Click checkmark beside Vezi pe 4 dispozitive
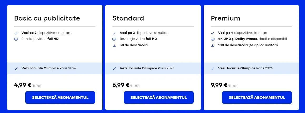Image resolution: width=305 pixels, height=113 pixels. (x=213, y=33)
